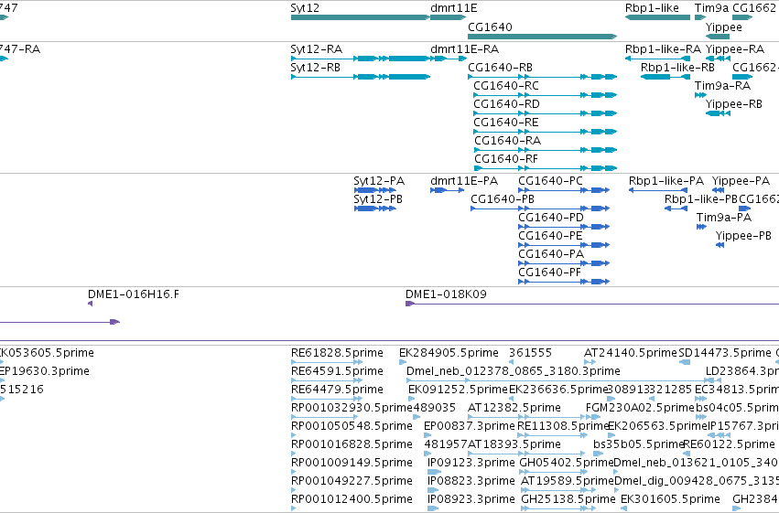Viewport: 779px width, 513px height.
Task: Click the dmrt11E-RA transcript
Action: [x=449, y=59]
